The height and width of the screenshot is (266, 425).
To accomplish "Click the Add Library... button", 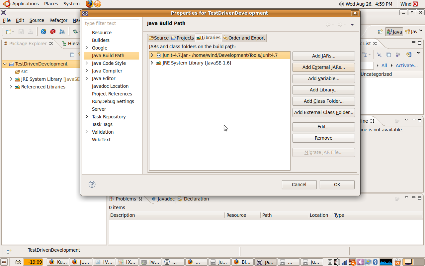I will coord(324,90).
